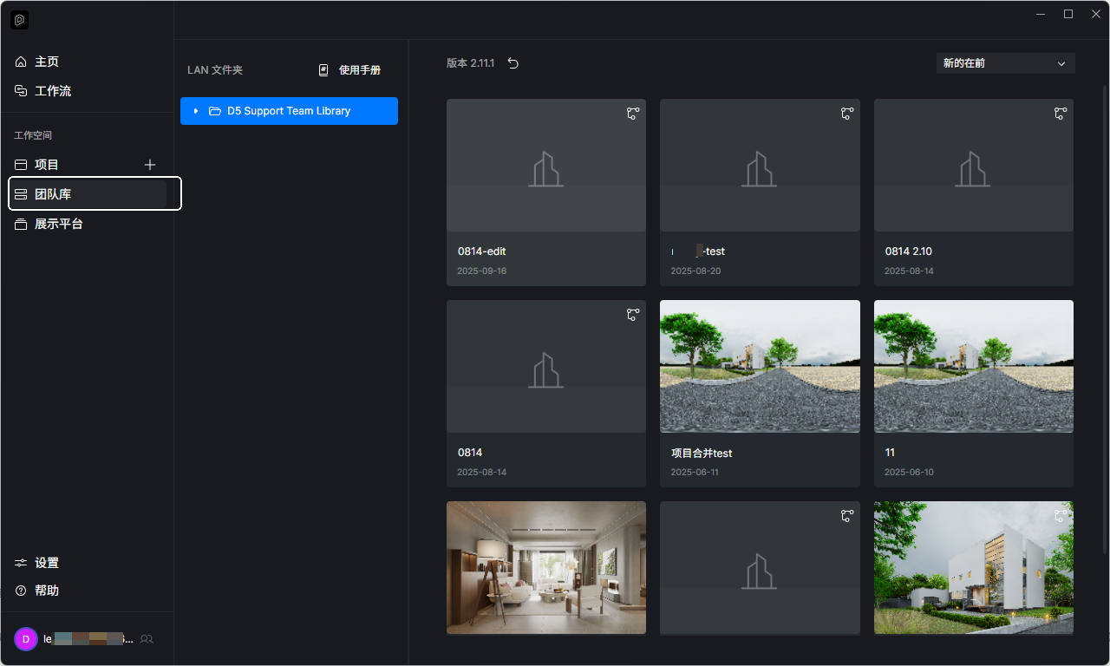
Task: Go to 主页 in the sidebar
Action: 47,62
